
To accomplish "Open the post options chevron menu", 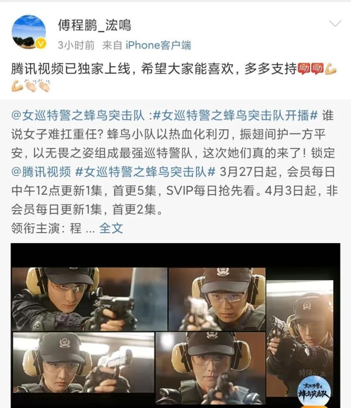I will [x=335, y=24].
